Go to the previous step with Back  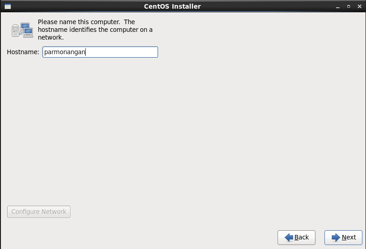pyautogui.click(x=296, y=237)
